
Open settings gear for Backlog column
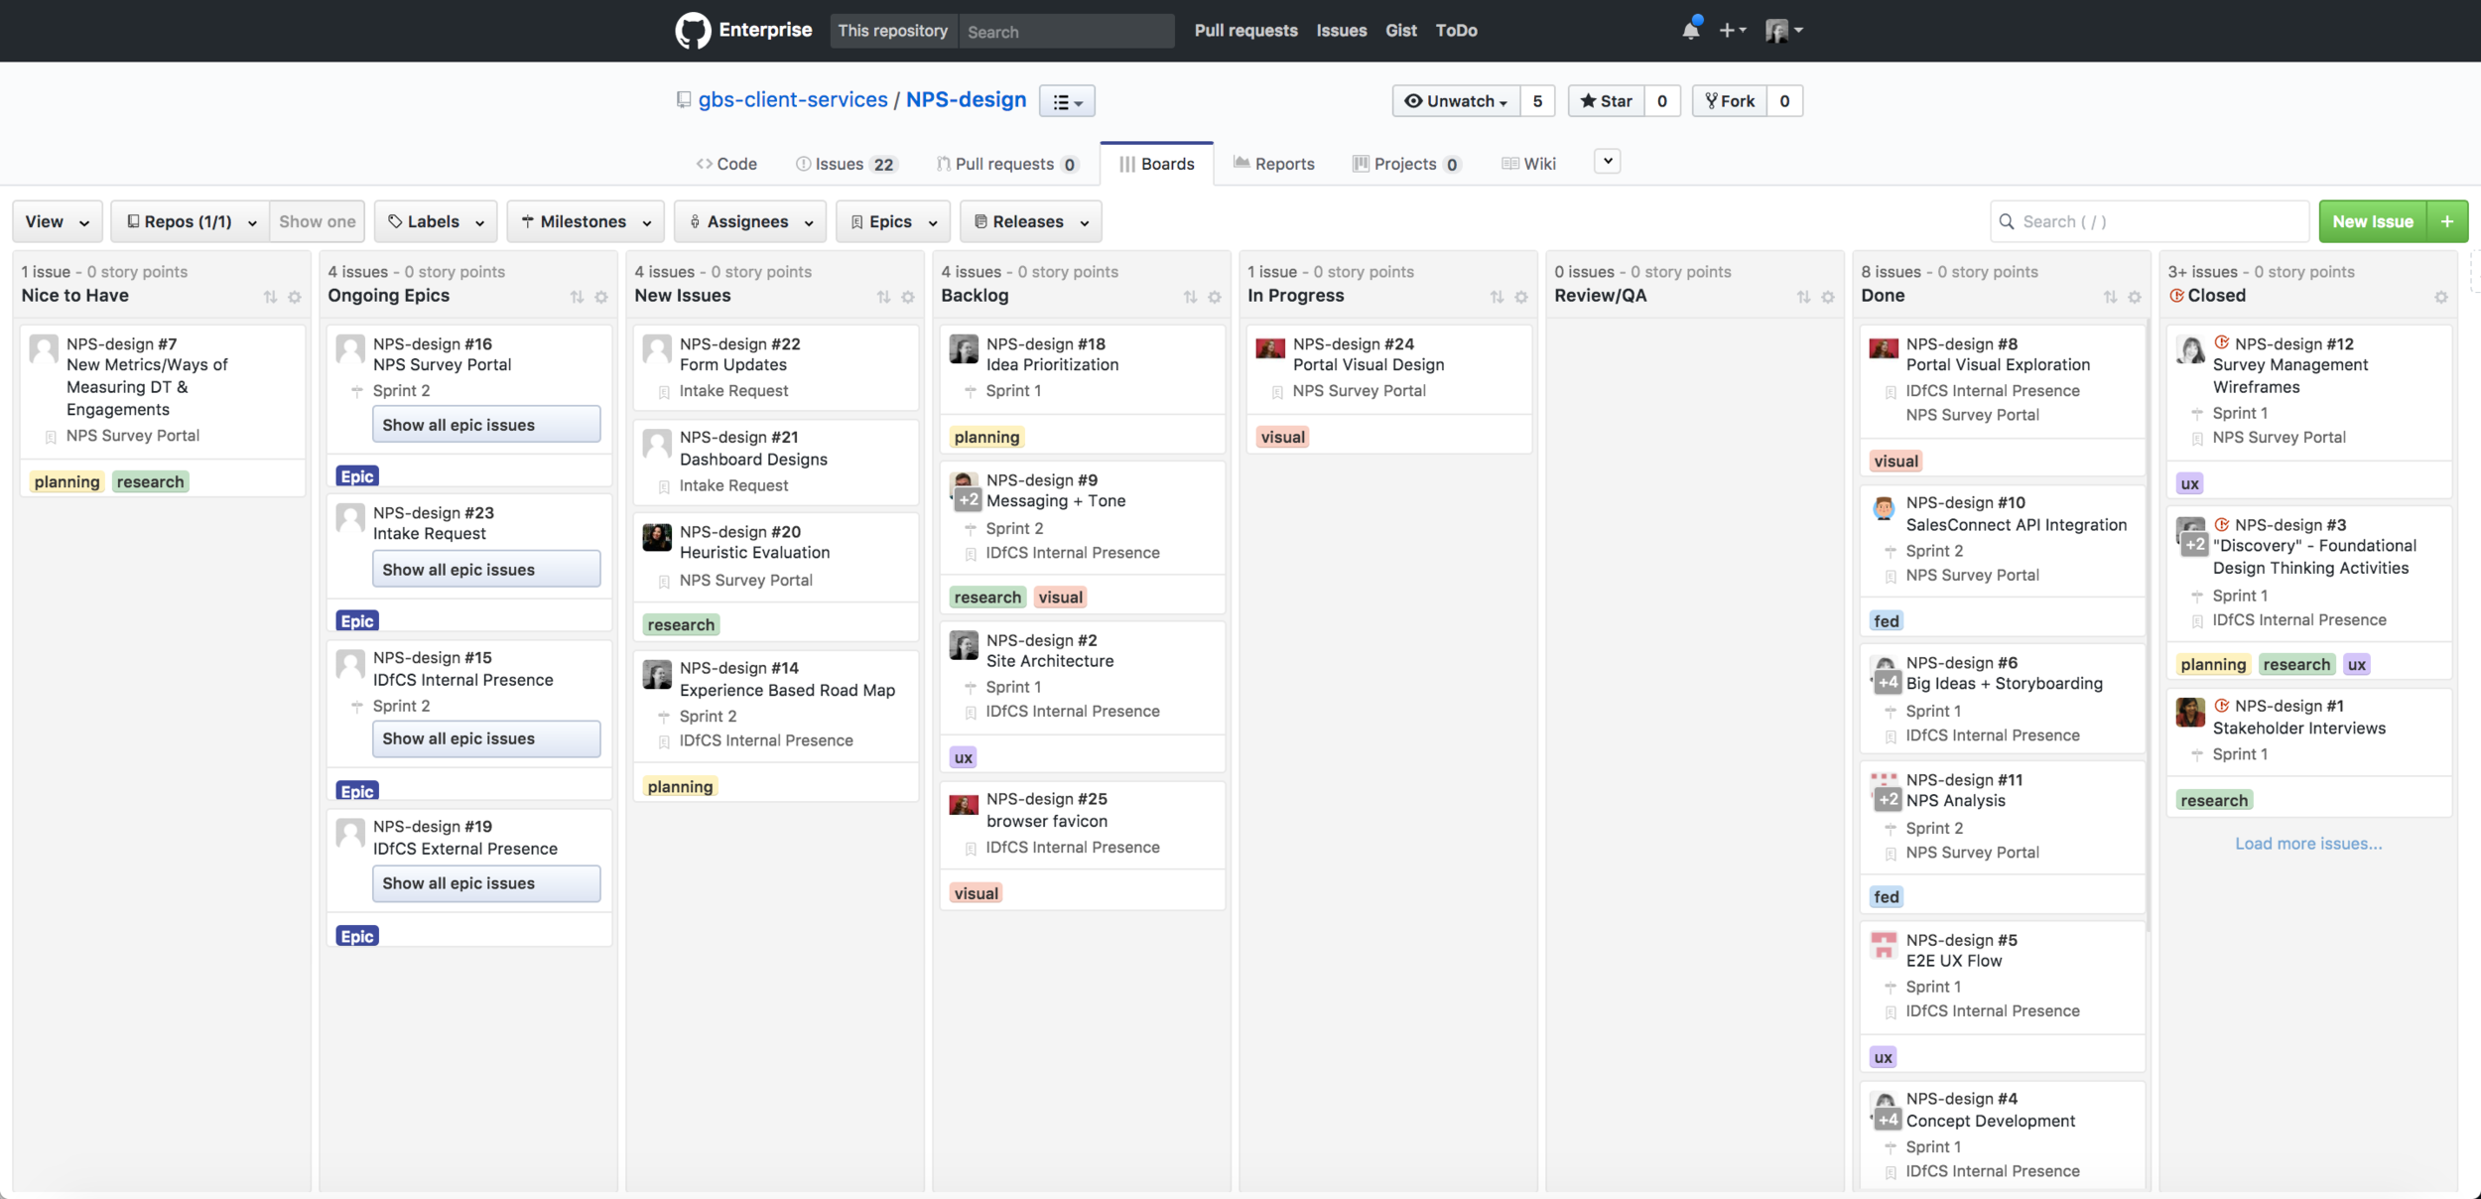click(1215, 297)
